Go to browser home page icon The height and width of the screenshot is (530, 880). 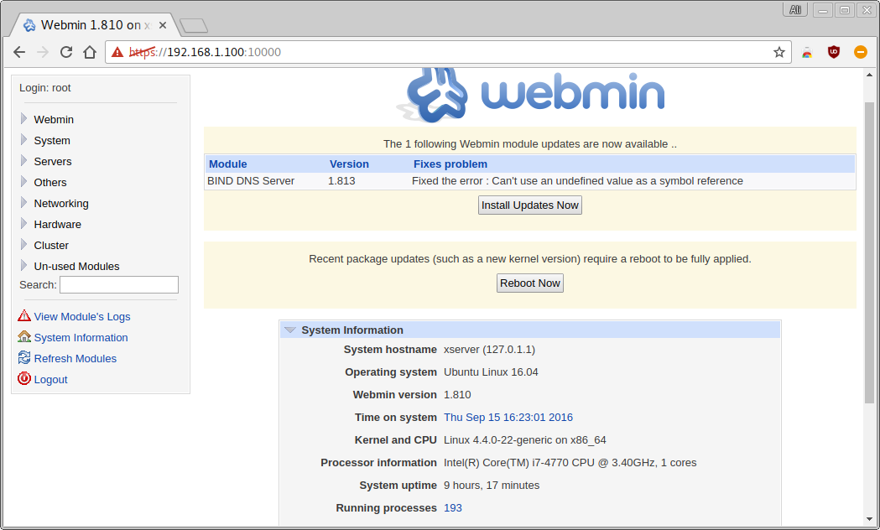pos(90,52)
